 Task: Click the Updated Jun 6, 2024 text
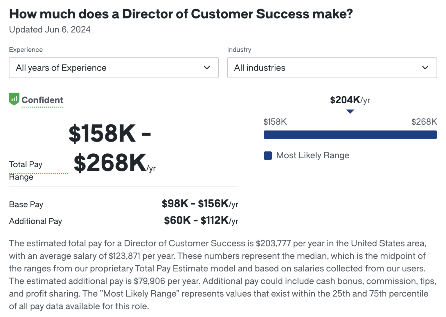click(50, 29)
